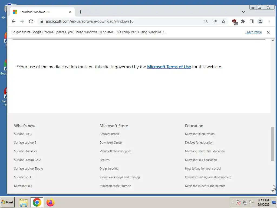Open Surface Laptop Studio link
Image resolution: width=277 pixels, height=208 pixels.
pos(28,168)
